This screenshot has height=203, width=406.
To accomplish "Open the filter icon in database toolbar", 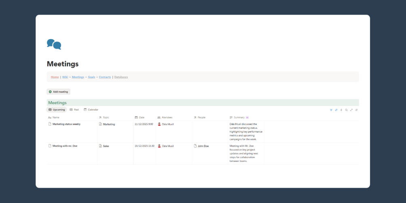I will point(331,110).
